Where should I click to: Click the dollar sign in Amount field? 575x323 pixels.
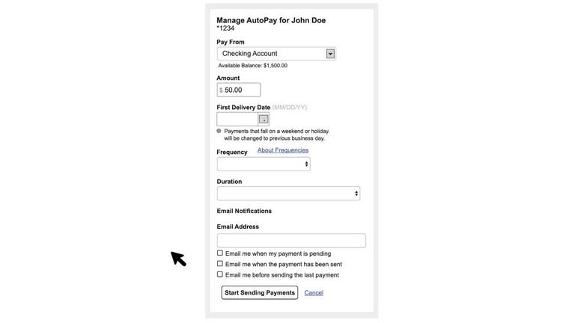[221, 90]
